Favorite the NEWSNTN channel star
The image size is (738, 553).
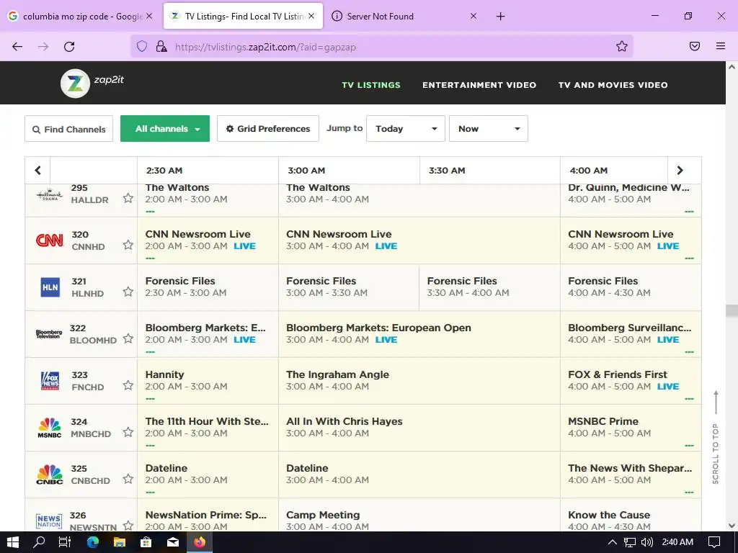(128, 526)
